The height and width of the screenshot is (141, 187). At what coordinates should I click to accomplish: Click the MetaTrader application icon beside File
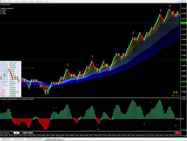point(1,1)
